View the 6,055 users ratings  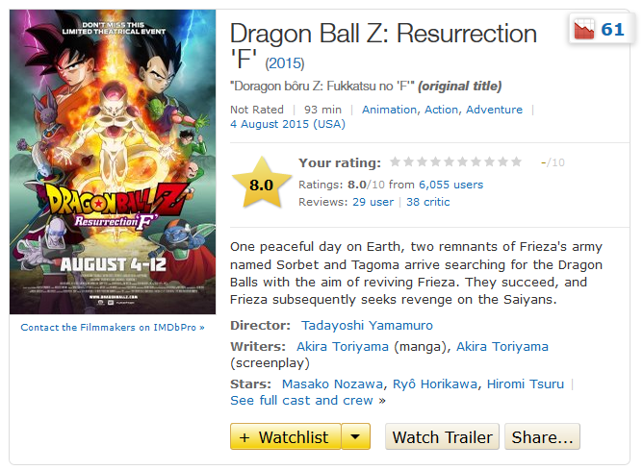click(450, 185)
